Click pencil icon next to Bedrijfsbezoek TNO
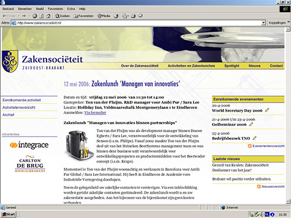291x218 pixels. click(x=254, y=138)
